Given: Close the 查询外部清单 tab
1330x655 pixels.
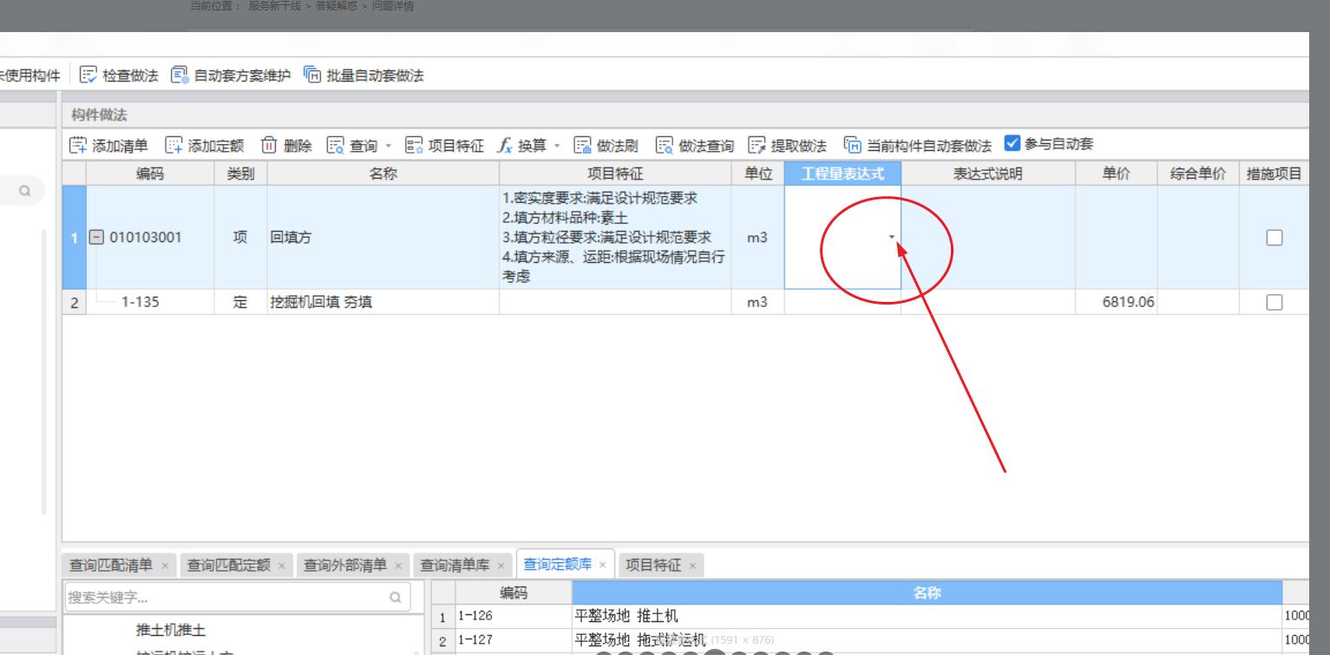Looking at the screenshot, I should click(x=399, y=567).
